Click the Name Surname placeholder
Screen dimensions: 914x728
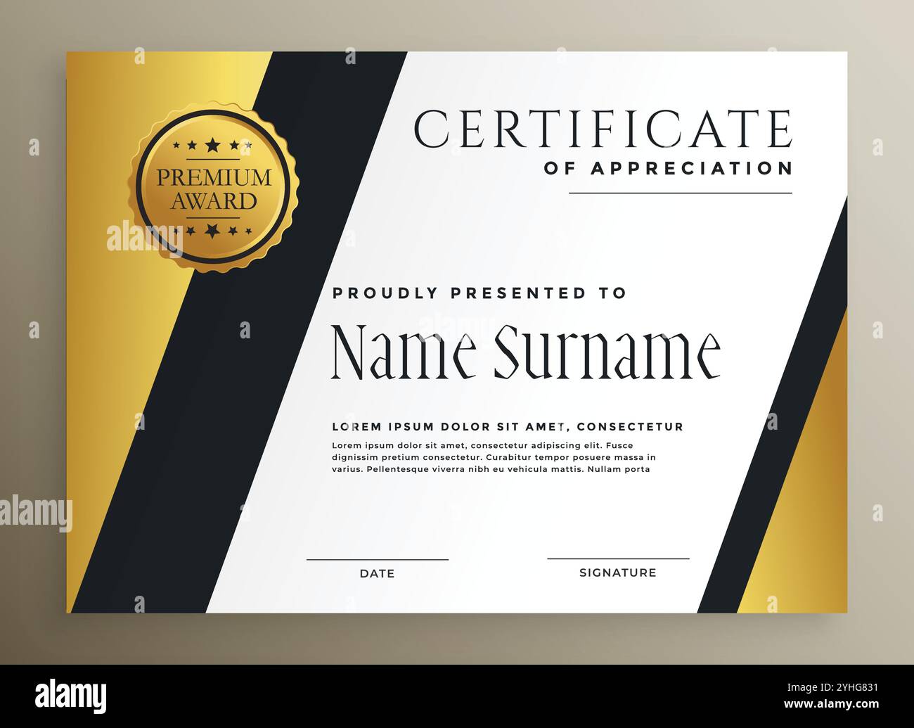(x=526, y=352)
